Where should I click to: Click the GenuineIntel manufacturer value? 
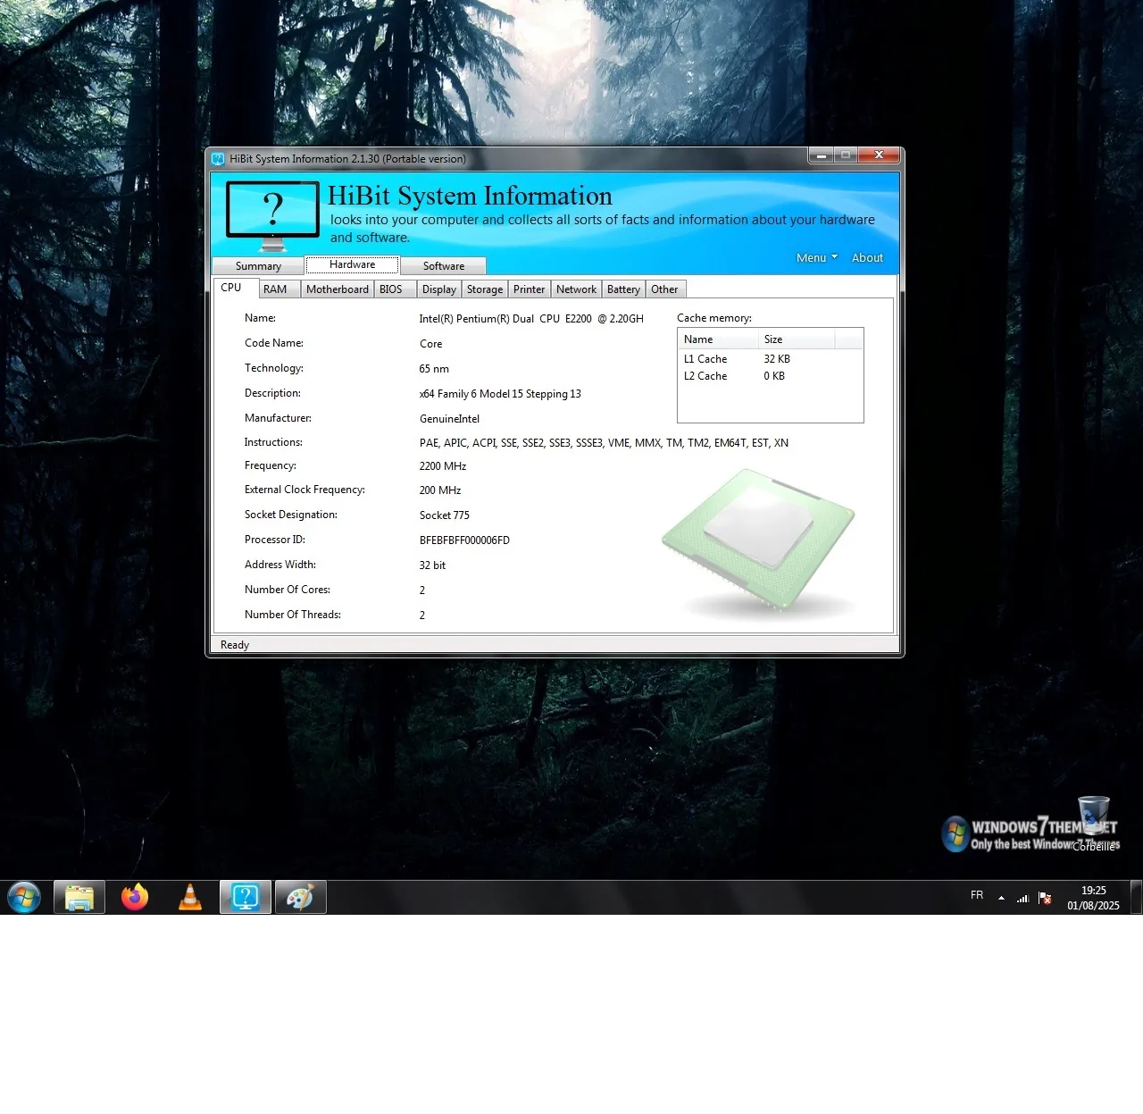point(449,419)
